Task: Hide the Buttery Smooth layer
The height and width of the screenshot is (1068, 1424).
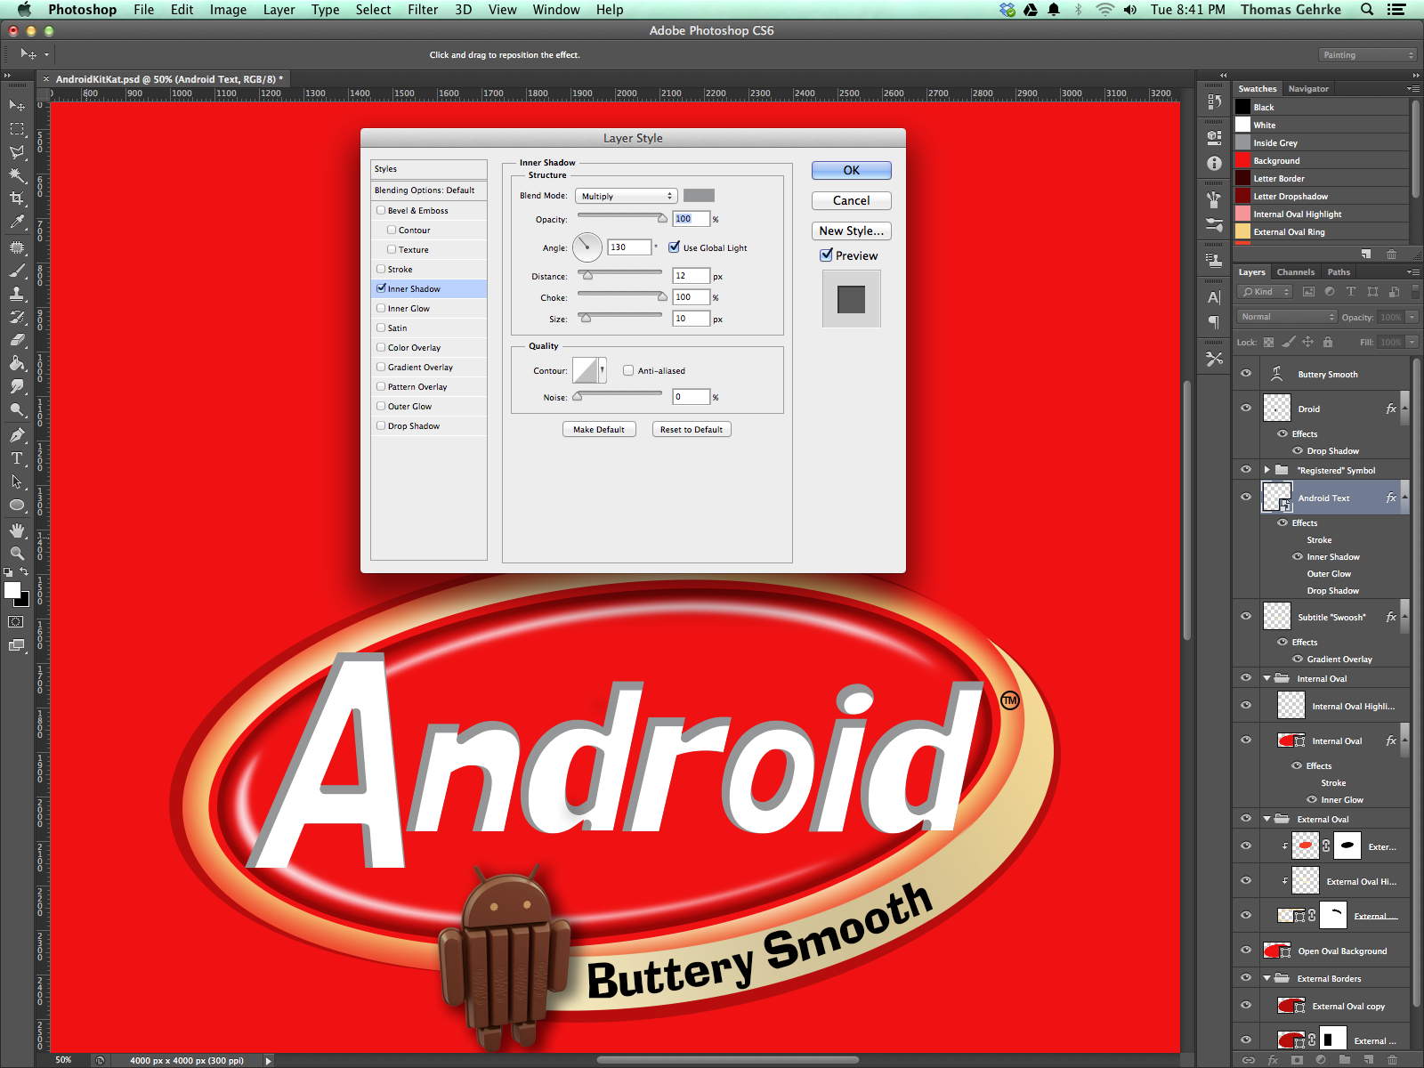Action: coord(1246,374)
